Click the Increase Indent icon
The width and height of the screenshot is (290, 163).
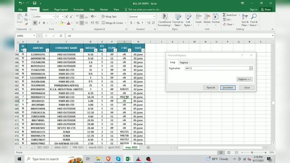[x=97, y=23]
